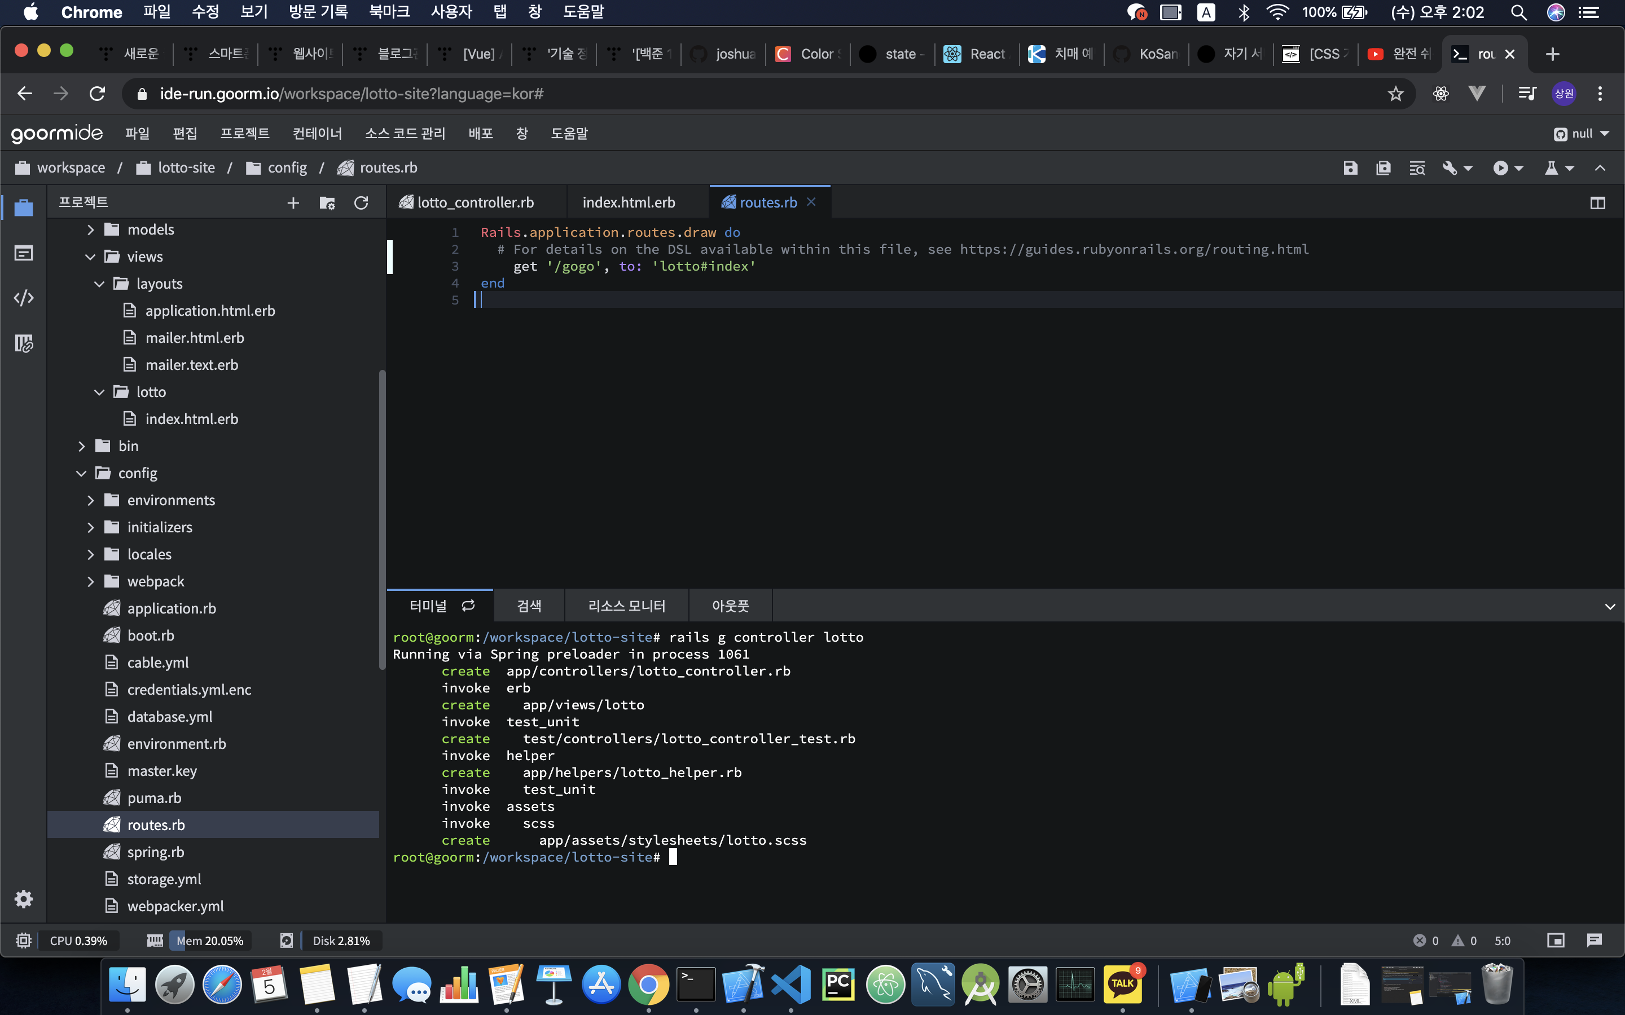Image resolution: width=1625 pixels, height=1015 pixels.
Task: Click the save file icon in the toolbar
Action: 1350,168
